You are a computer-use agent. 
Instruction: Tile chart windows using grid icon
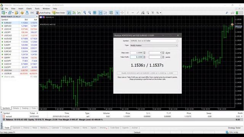pos(95,13)
